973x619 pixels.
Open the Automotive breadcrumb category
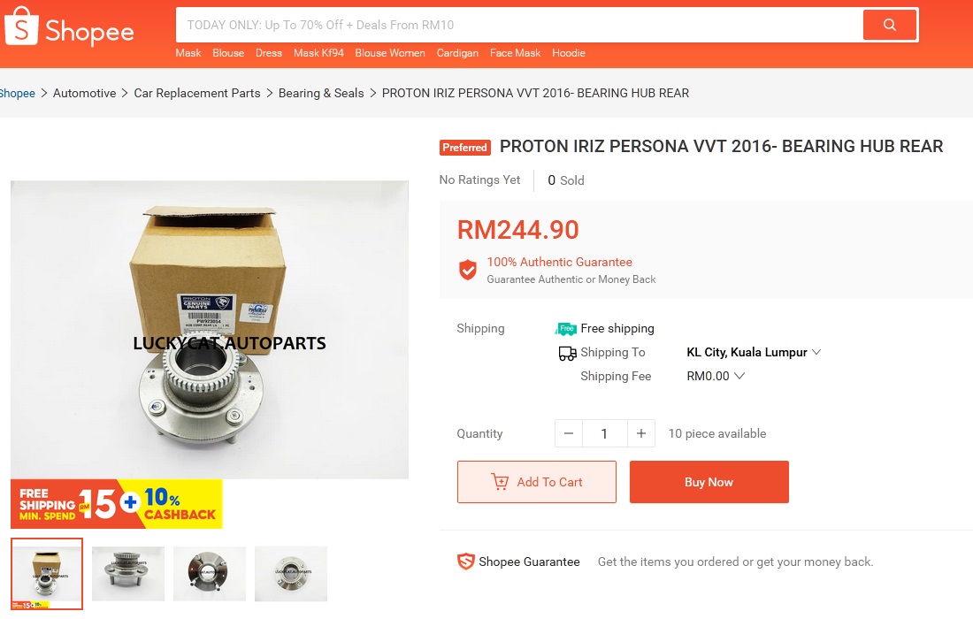(84, 93)
